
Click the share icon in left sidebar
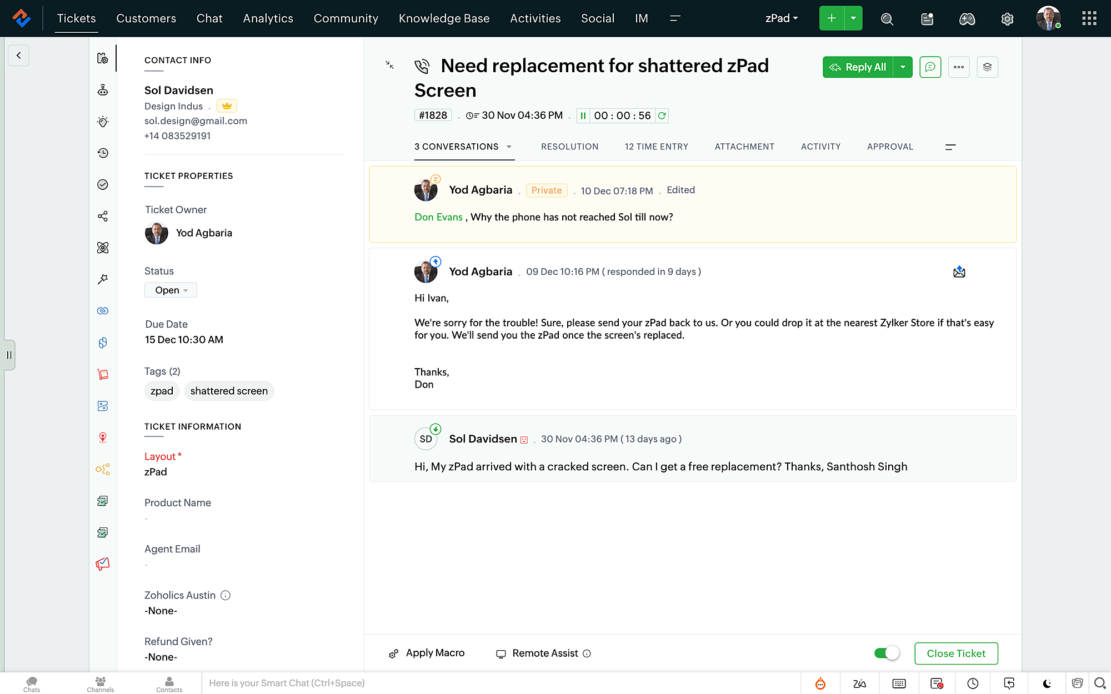[103, 216]
